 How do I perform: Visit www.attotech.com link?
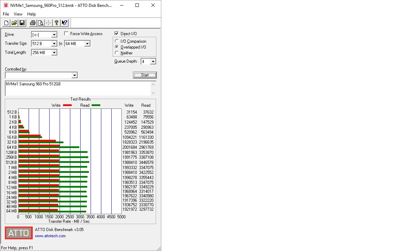[50, 236]
